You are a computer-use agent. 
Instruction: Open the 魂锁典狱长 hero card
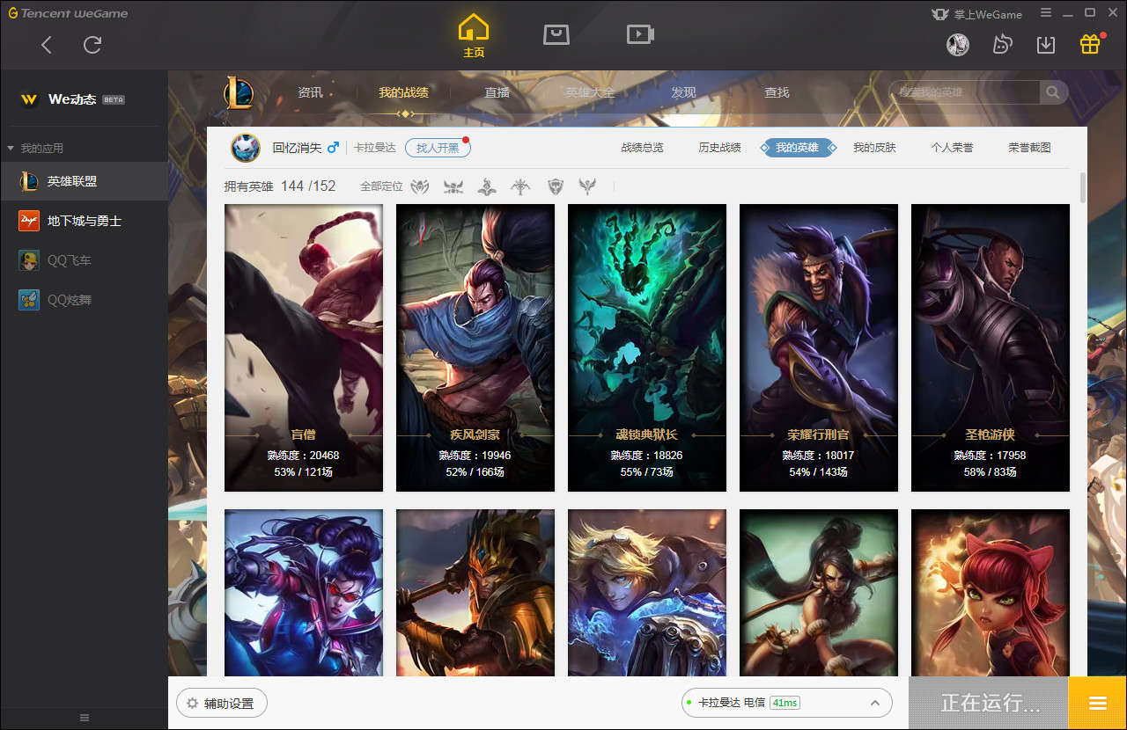pos(647,347)
